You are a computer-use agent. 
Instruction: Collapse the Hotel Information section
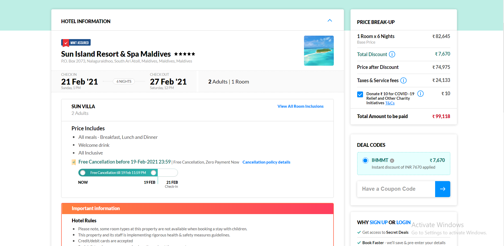[330, 20]
